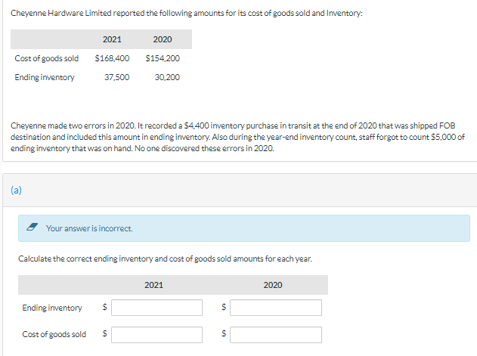This screenshot has width=477, height=356.
Task: Click the eraser icon beside incorrect message
Action: (x=32, y=227)
